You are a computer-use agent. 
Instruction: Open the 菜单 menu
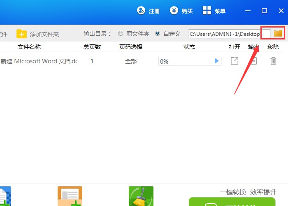[214, 11]
